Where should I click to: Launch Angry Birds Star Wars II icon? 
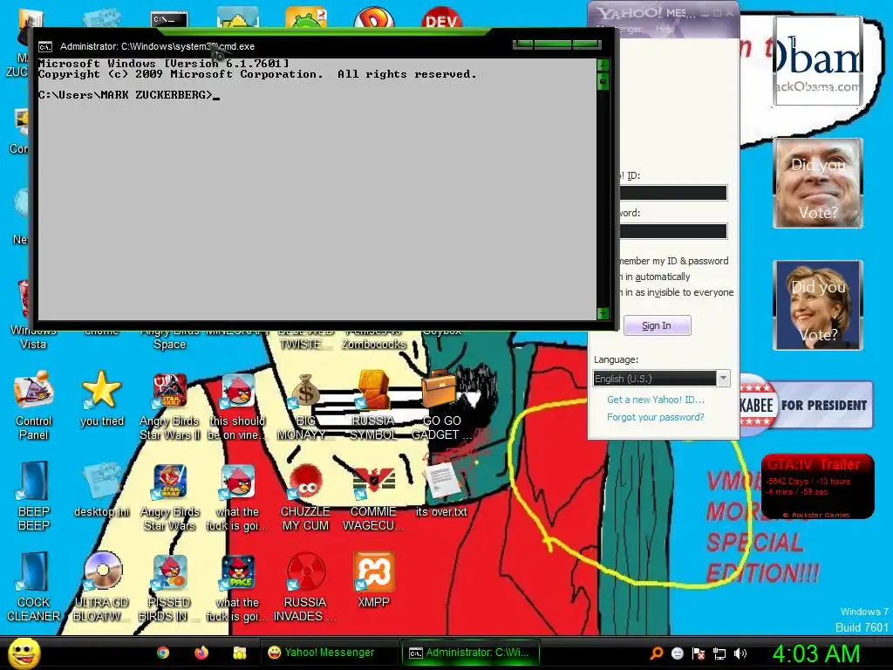coord(170,406)
